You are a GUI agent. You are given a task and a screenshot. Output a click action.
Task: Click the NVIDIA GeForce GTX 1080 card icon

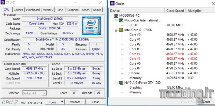(x=121, y=83)
